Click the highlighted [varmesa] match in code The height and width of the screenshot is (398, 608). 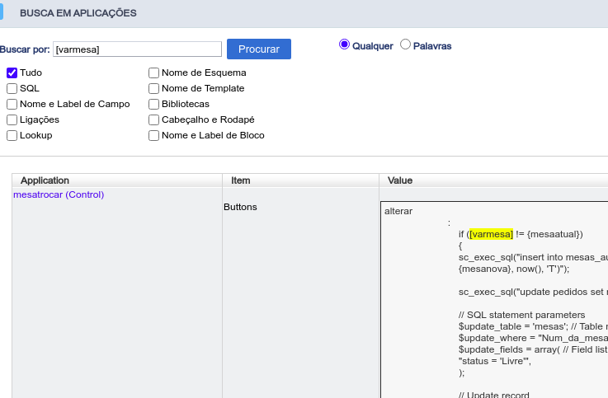point(491,234)
